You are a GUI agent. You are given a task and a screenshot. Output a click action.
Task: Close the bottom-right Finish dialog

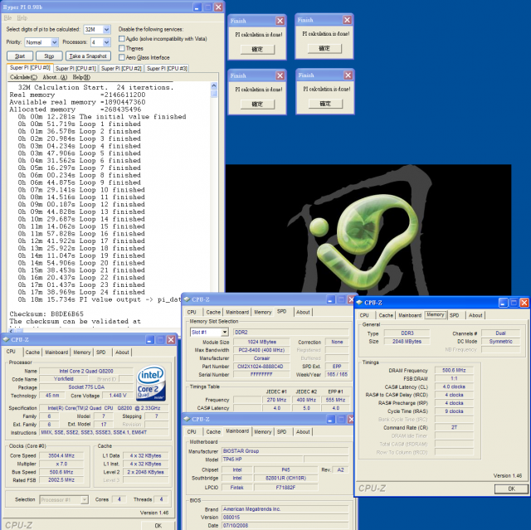point(348,75)
